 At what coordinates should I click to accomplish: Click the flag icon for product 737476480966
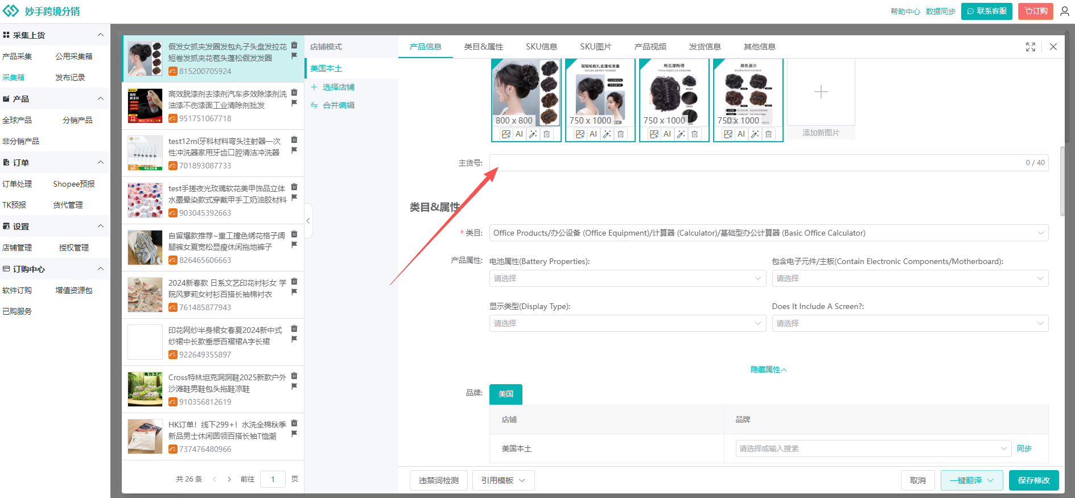[x=294, y=434]
